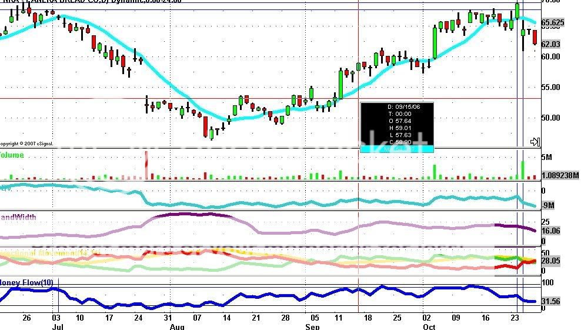The height and width of the screenshot is (330, 581).
Task: Click the -9M indicator value
Action: tap(548, 205)
